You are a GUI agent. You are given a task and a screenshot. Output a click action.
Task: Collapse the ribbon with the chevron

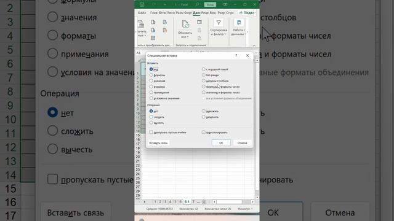point(254,45)
